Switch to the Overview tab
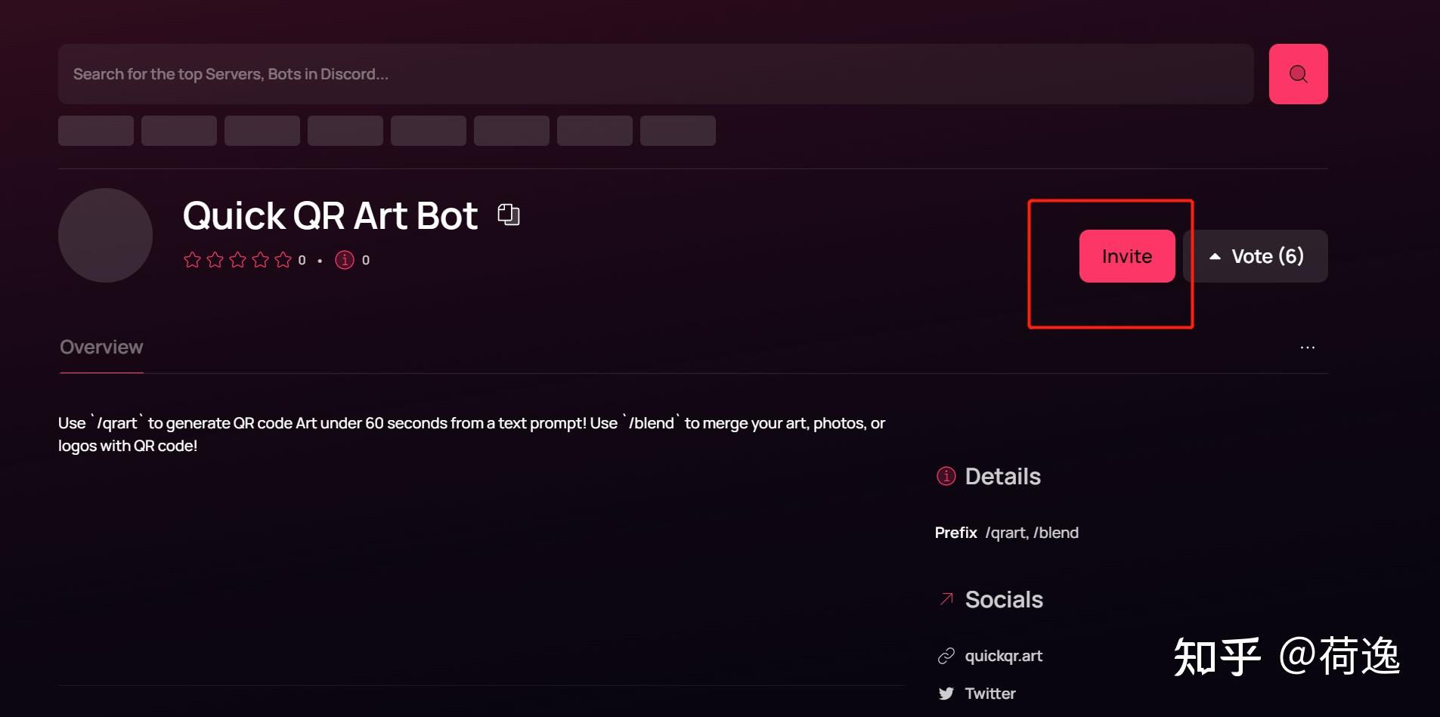This screenshot has height=717, width=1440. [101, 348]
